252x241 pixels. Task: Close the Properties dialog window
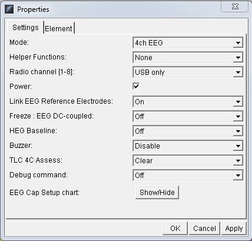click(234, 6)
